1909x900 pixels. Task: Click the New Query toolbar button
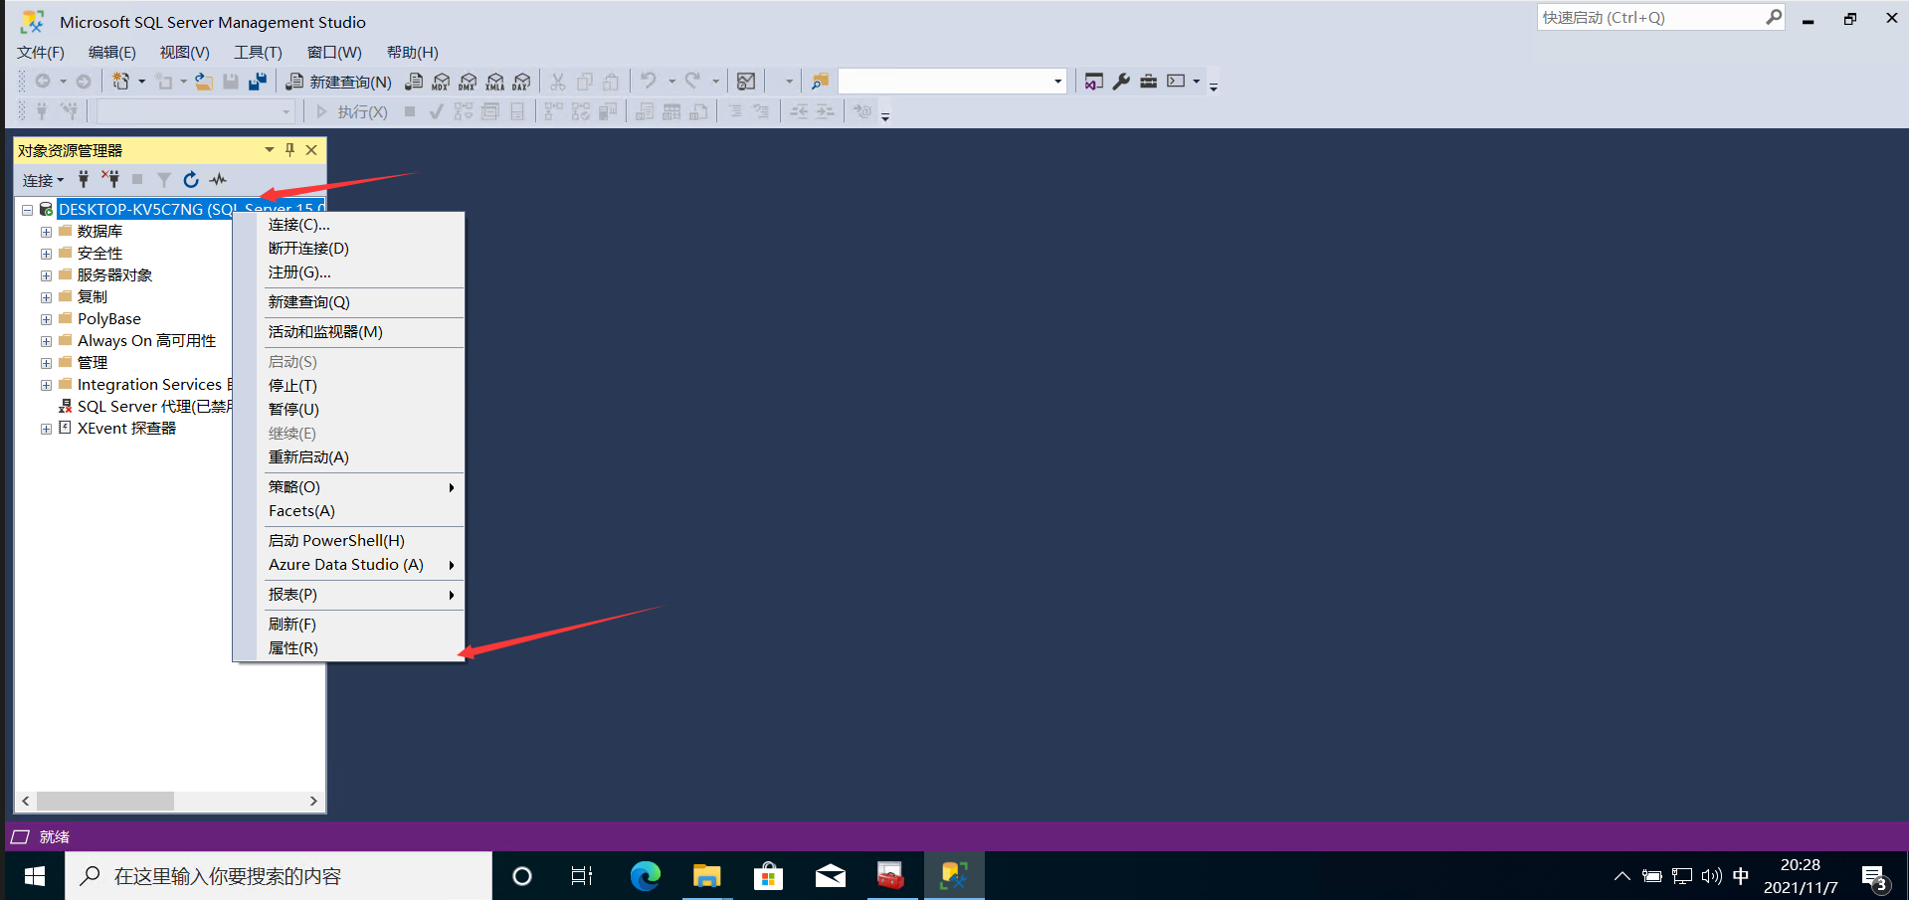[x=339, y=82]
